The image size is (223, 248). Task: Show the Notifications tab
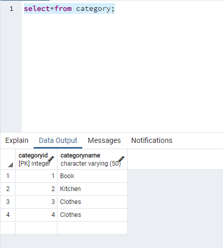pyautogui.click(x=152, y=140)
